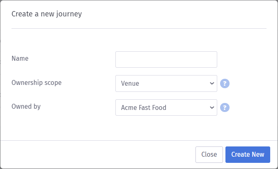Click the Close button
Screen dimensions: 278x169
click(x=209, y=155)
